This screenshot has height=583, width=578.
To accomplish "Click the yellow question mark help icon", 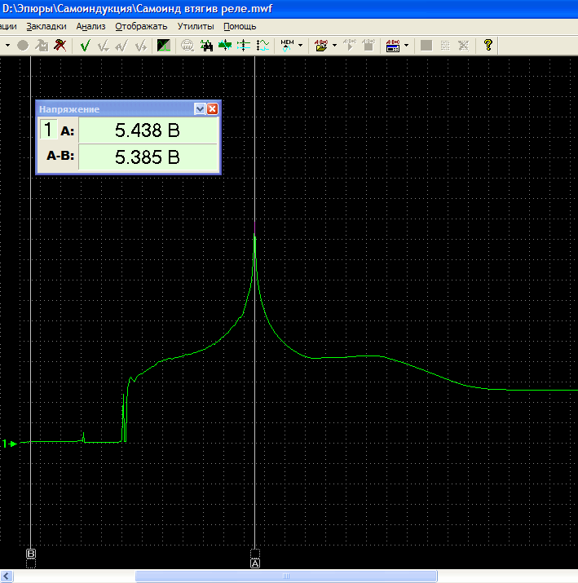I will tap(488, 46).
